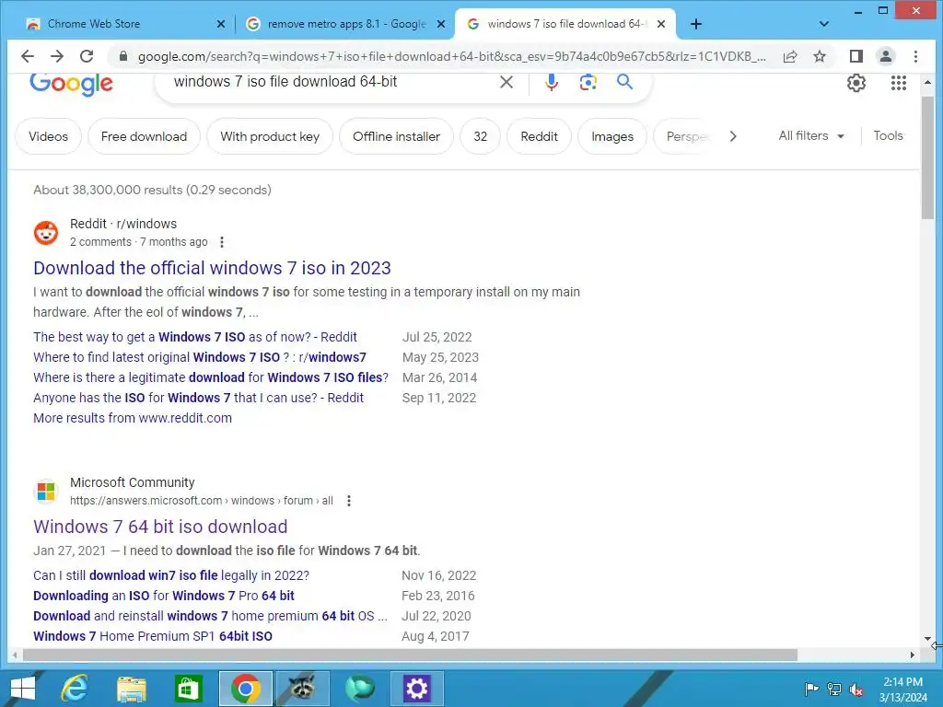Image resolution: width=943 pixels, height=707 pixels.
Task: Open Downloading an ISO for Windows 7 Pro
Action: [x=164, y=596]
